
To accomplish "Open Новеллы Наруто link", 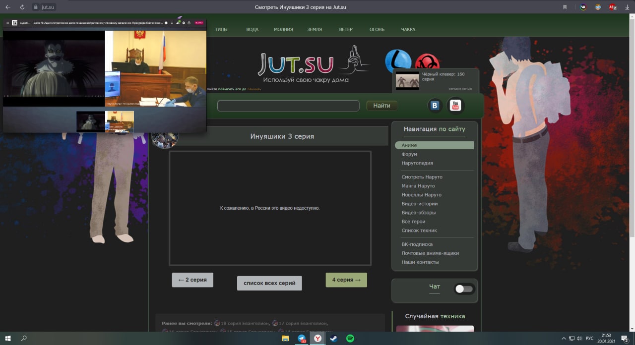I will (421, 195).
